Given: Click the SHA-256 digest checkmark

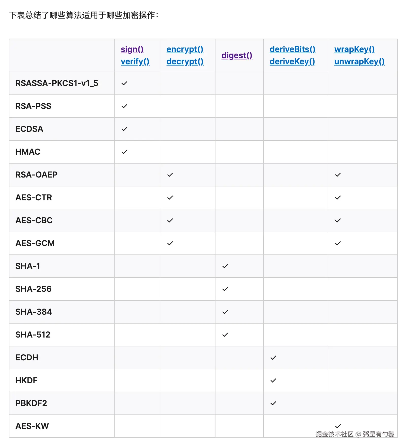Looking at the screenshot, I should click(225, 289).
